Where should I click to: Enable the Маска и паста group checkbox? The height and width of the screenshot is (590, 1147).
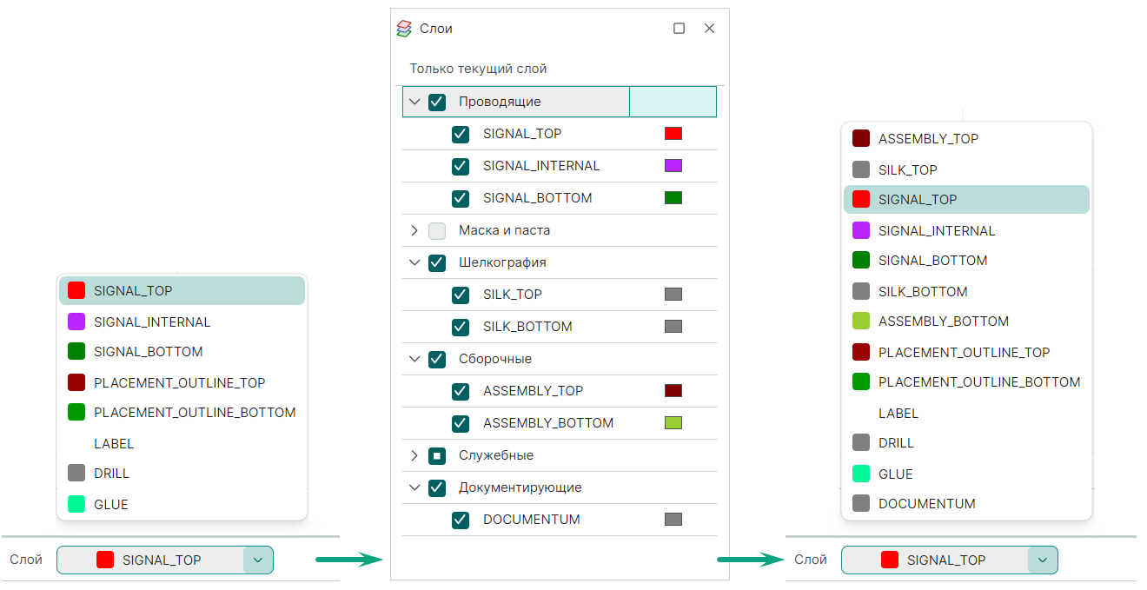point(437,230)
